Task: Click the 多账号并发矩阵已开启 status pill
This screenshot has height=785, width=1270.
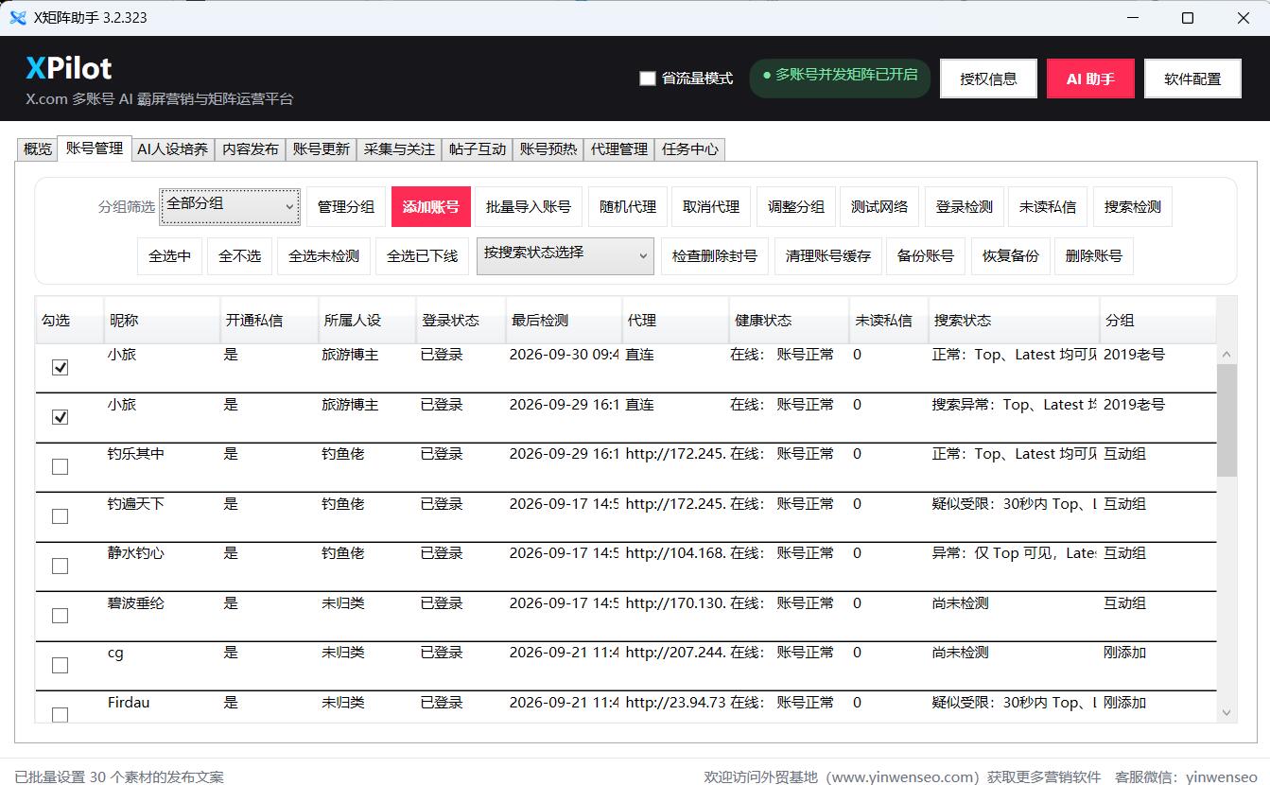Action: coord(840,78)
